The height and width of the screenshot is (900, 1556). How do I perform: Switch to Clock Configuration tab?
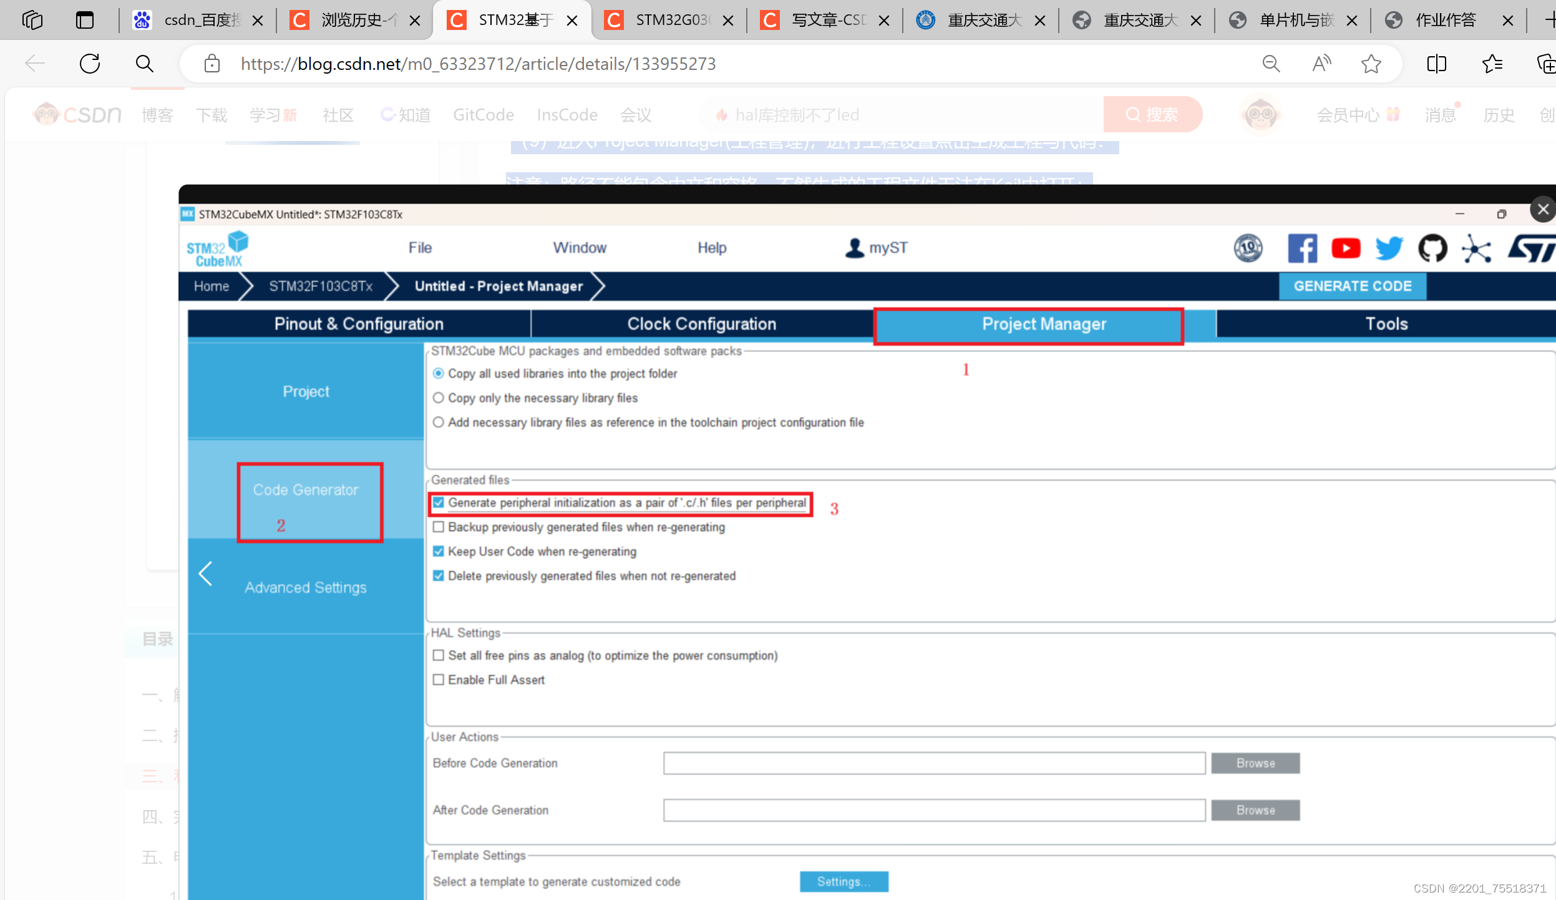[701, 324]
